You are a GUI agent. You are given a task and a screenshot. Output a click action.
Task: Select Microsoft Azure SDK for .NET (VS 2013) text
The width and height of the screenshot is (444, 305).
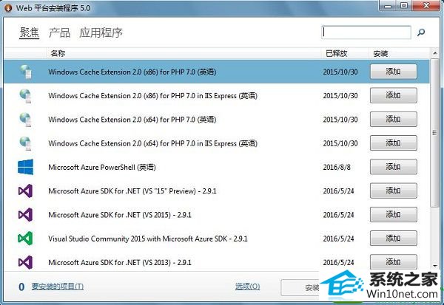pyautogui.click(x=120, y=263)
